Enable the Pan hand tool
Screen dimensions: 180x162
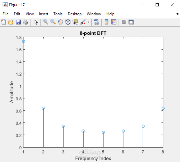pyautogui.click(x=60, y=22)
